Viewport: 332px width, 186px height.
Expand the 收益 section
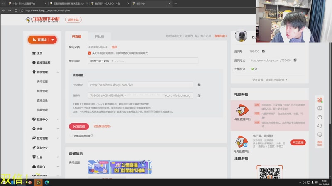pyautogui.click(x=58, y=129)
